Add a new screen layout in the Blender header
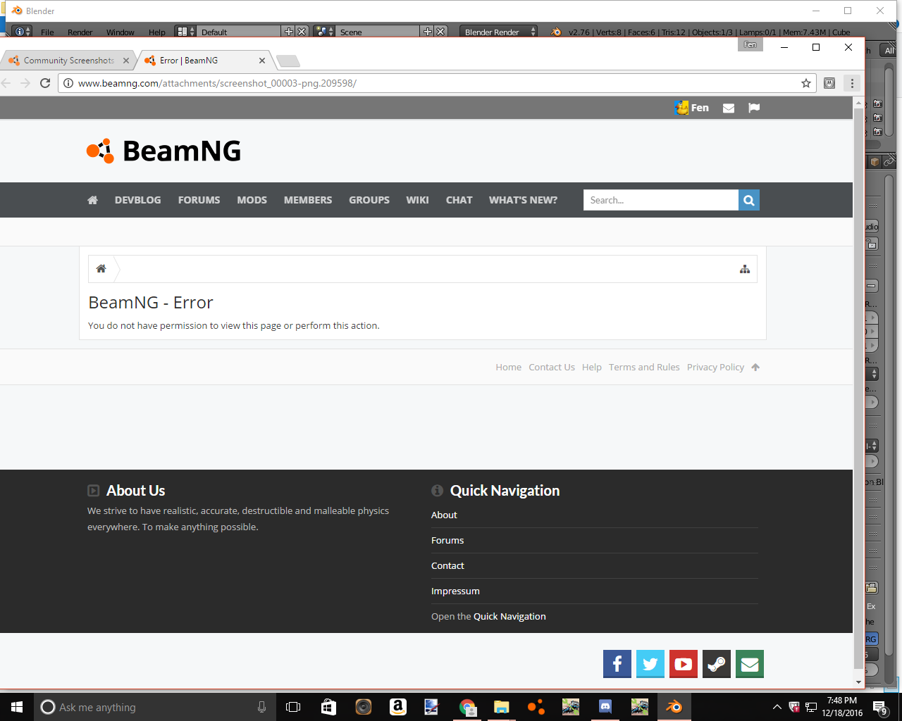Image resolution: width=902 pixels, height=721 pixels. point(288,32)
